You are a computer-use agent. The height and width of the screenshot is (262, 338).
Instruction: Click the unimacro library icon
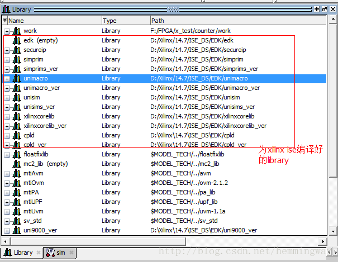(17, 78)
